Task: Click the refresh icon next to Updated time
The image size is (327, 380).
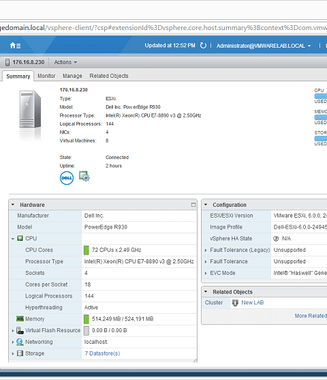Action: point(203,45)
